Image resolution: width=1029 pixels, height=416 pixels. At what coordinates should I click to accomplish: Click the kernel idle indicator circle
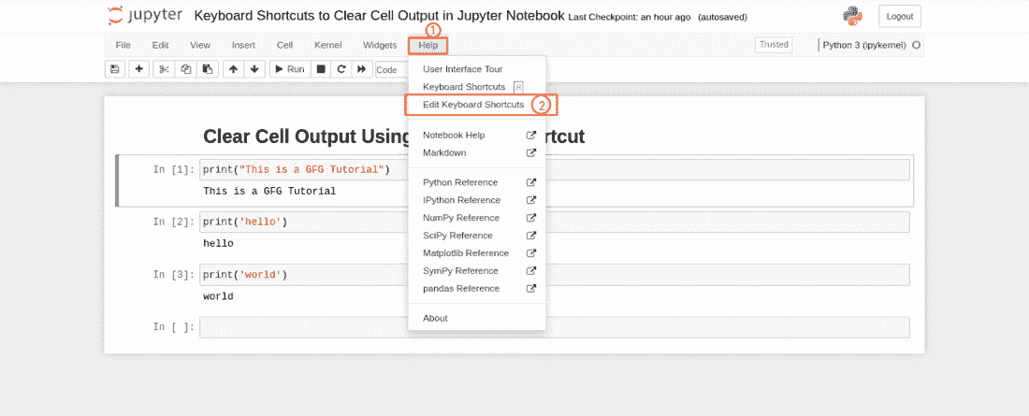coord(916,45)
